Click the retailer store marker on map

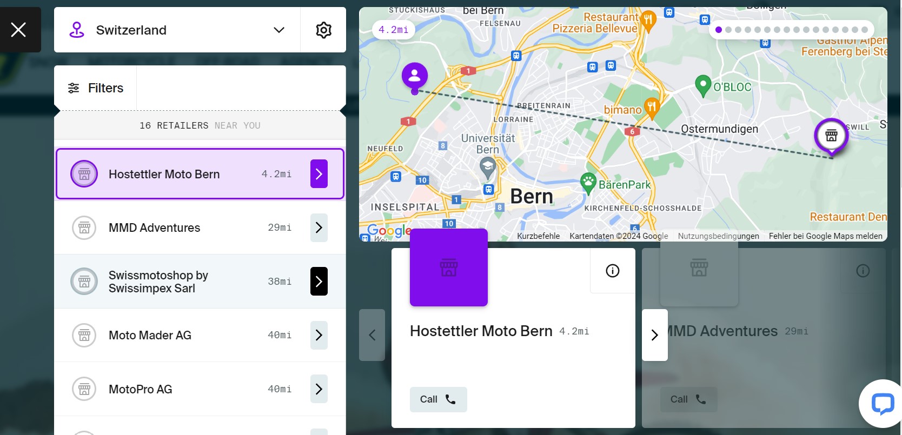831,135
